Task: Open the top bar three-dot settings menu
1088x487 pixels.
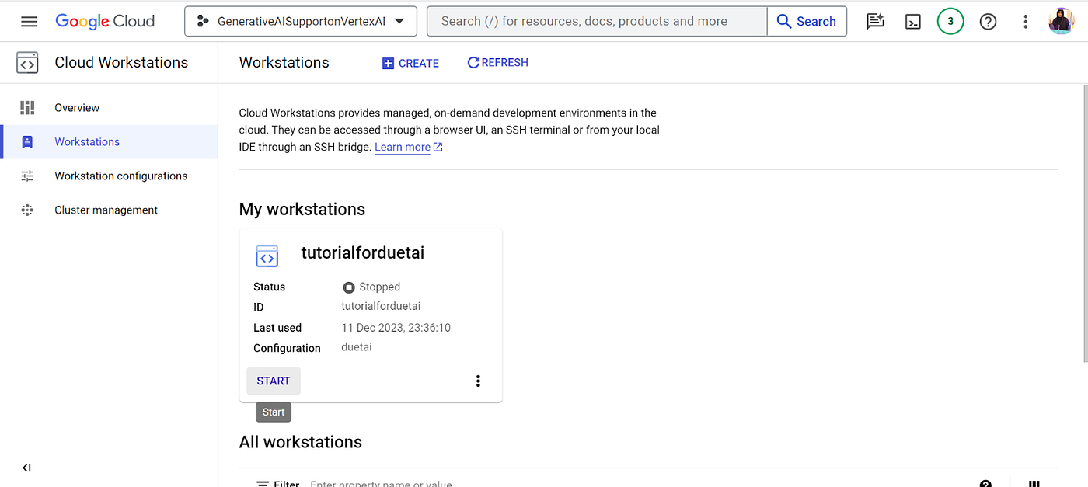Action: (1026, 22)
